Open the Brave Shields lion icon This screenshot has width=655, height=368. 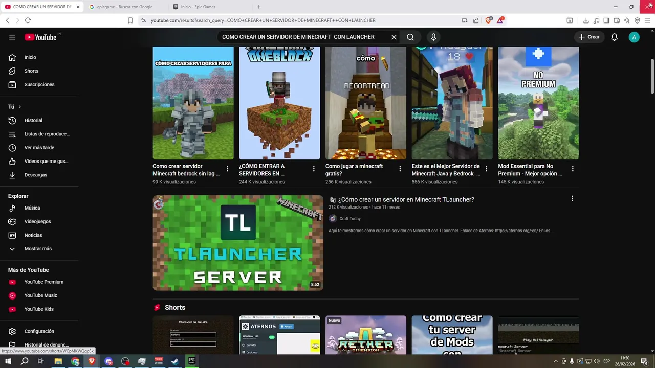[488, 20]
